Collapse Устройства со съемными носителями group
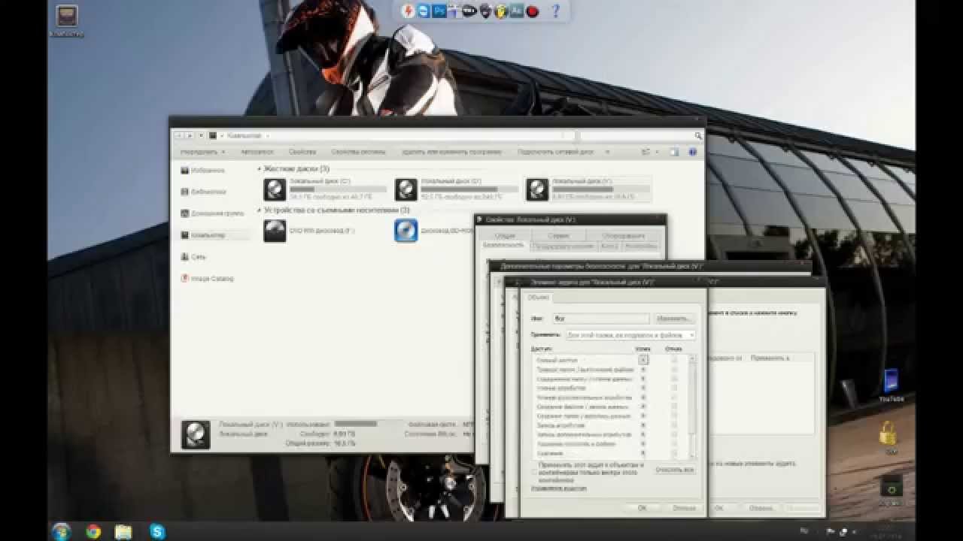This screenshot has width=963, height=541. (260, 210)
